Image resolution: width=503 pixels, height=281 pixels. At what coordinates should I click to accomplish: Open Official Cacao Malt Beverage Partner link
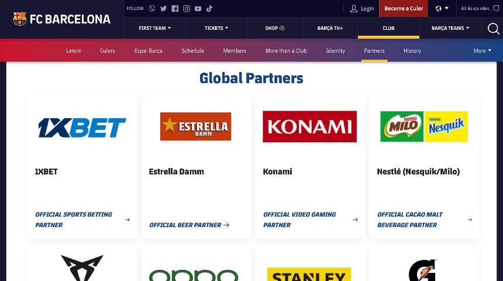[409, 220]
